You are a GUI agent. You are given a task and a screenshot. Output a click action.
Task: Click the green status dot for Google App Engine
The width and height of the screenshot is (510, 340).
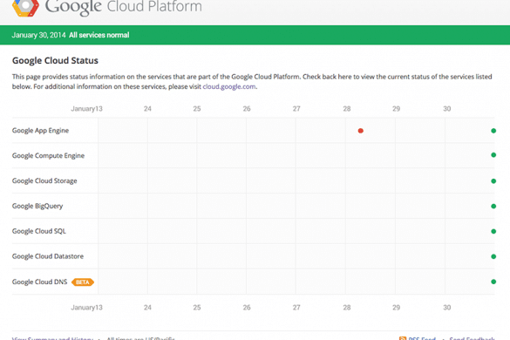click(493, 131)
